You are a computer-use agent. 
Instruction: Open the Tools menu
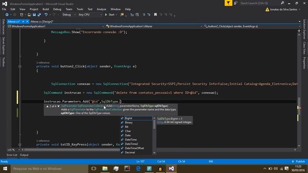[x=80, y=9]
